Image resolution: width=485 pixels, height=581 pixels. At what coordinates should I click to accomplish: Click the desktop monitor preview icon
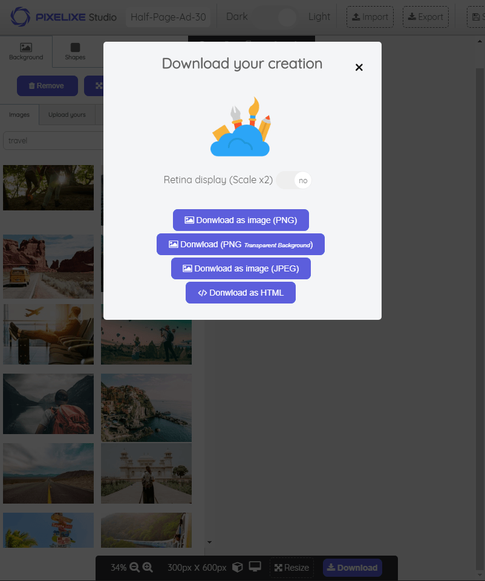pyautogui.click(x=255, y=566)
